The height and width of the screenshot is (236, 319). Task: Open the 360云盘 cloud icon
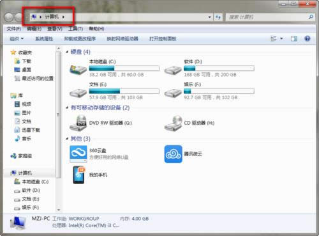coord(78,154)
